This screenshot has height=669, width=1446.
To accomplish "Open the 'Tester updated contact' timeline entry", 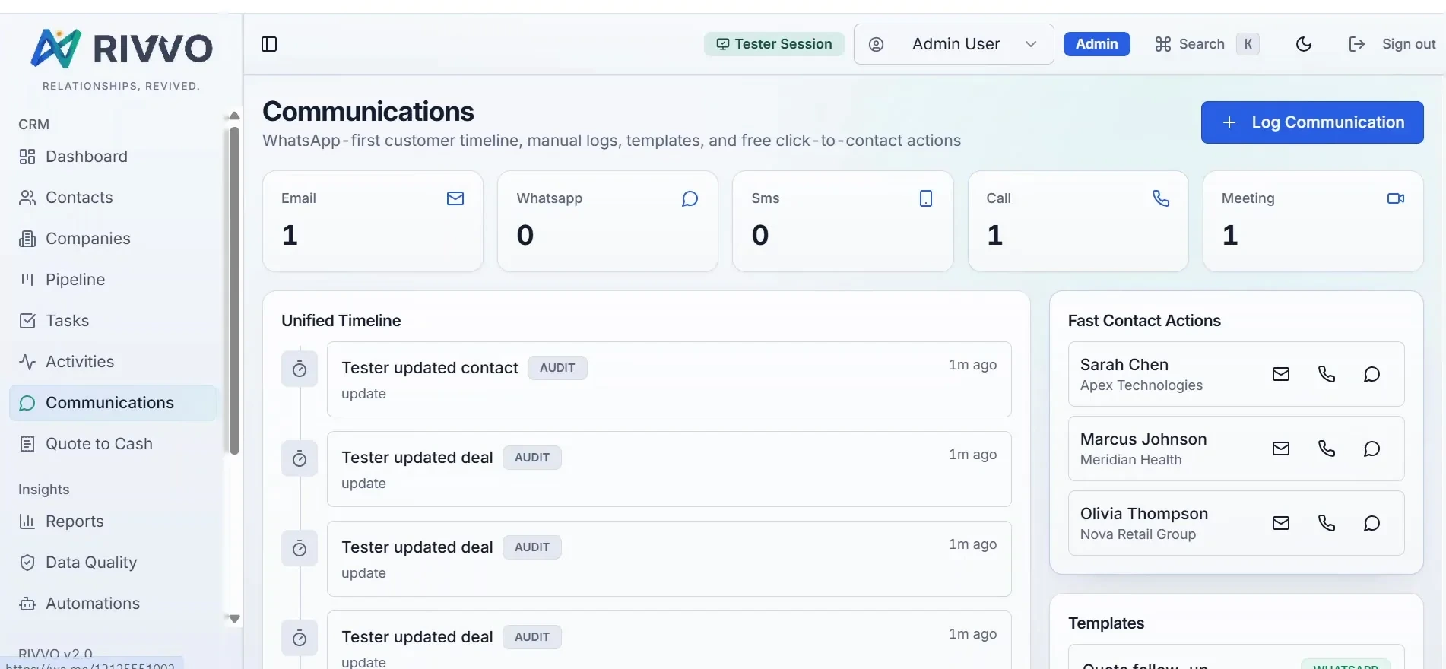I will (x=669, y=379).
